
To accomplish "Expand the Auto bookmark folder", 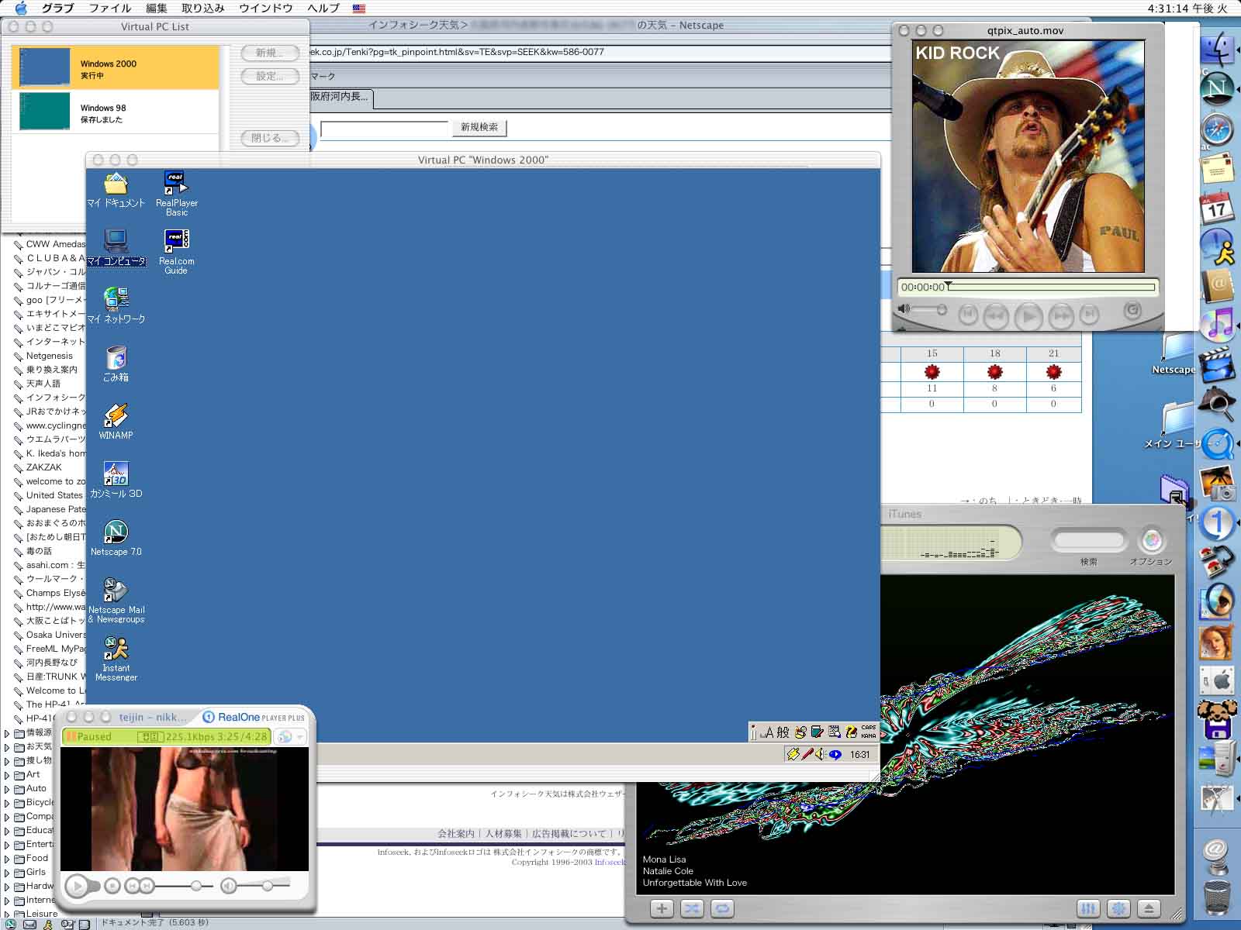I will point(7,788).
